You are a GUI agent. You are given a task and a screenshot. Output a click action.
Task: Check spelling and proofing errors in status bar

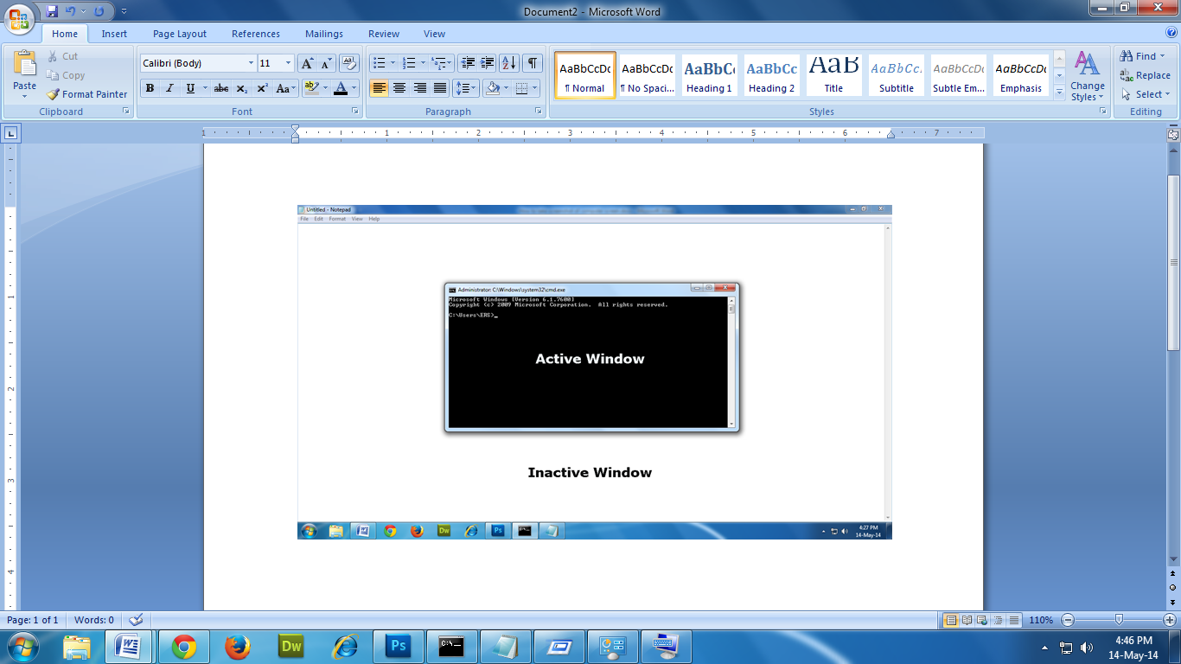click(x=136, y=620)
